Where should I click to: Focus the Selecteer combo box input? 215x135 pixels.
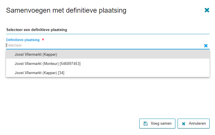pyautogui.click(x=104, y=45)
